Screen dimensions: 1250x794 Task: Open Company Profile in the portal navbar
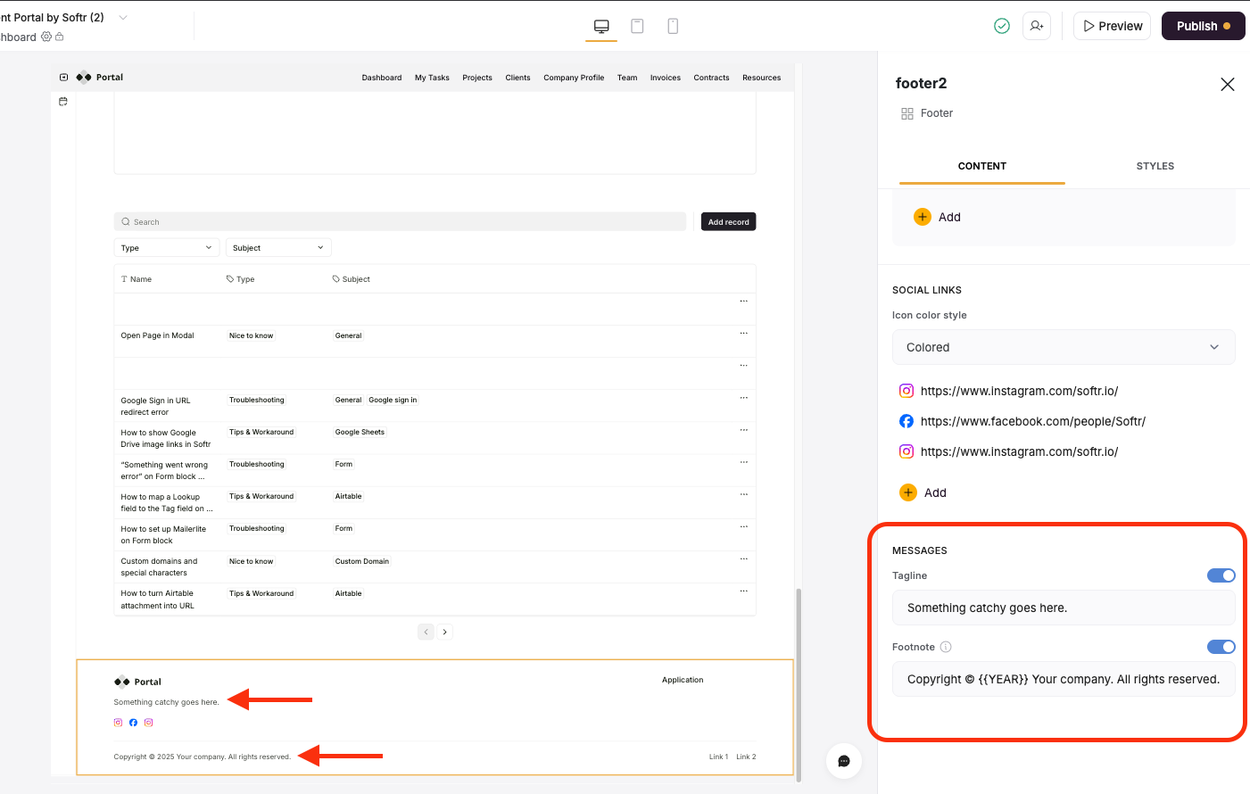point(574,78)
